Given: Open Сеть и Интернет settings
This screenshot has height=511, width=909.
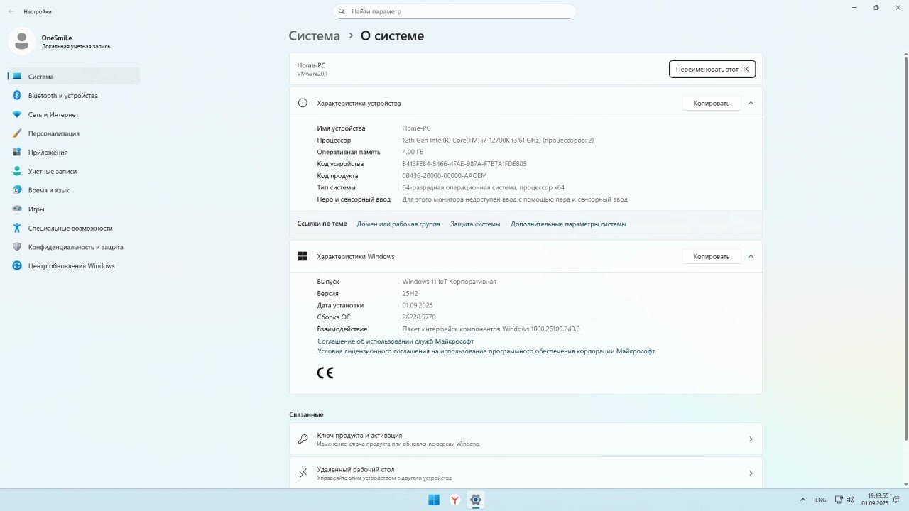Looking at the screenshot, I should 74,114.
